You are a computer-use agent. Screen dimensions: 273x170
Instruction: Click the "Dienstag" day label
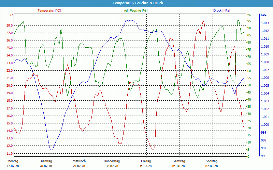click(46, 161)
